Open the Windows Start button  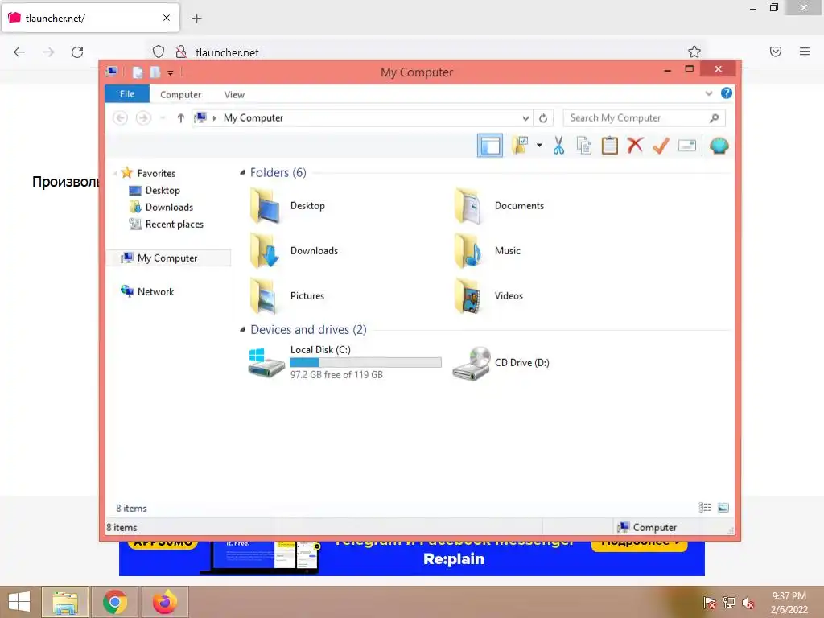[x=19, y=602]
